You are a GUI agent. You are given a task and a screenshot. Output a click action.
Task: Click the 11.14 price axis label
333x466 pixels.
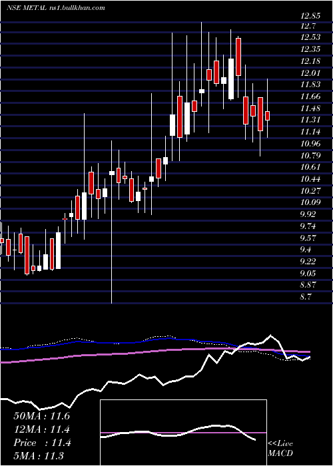[x=311, y=132]
